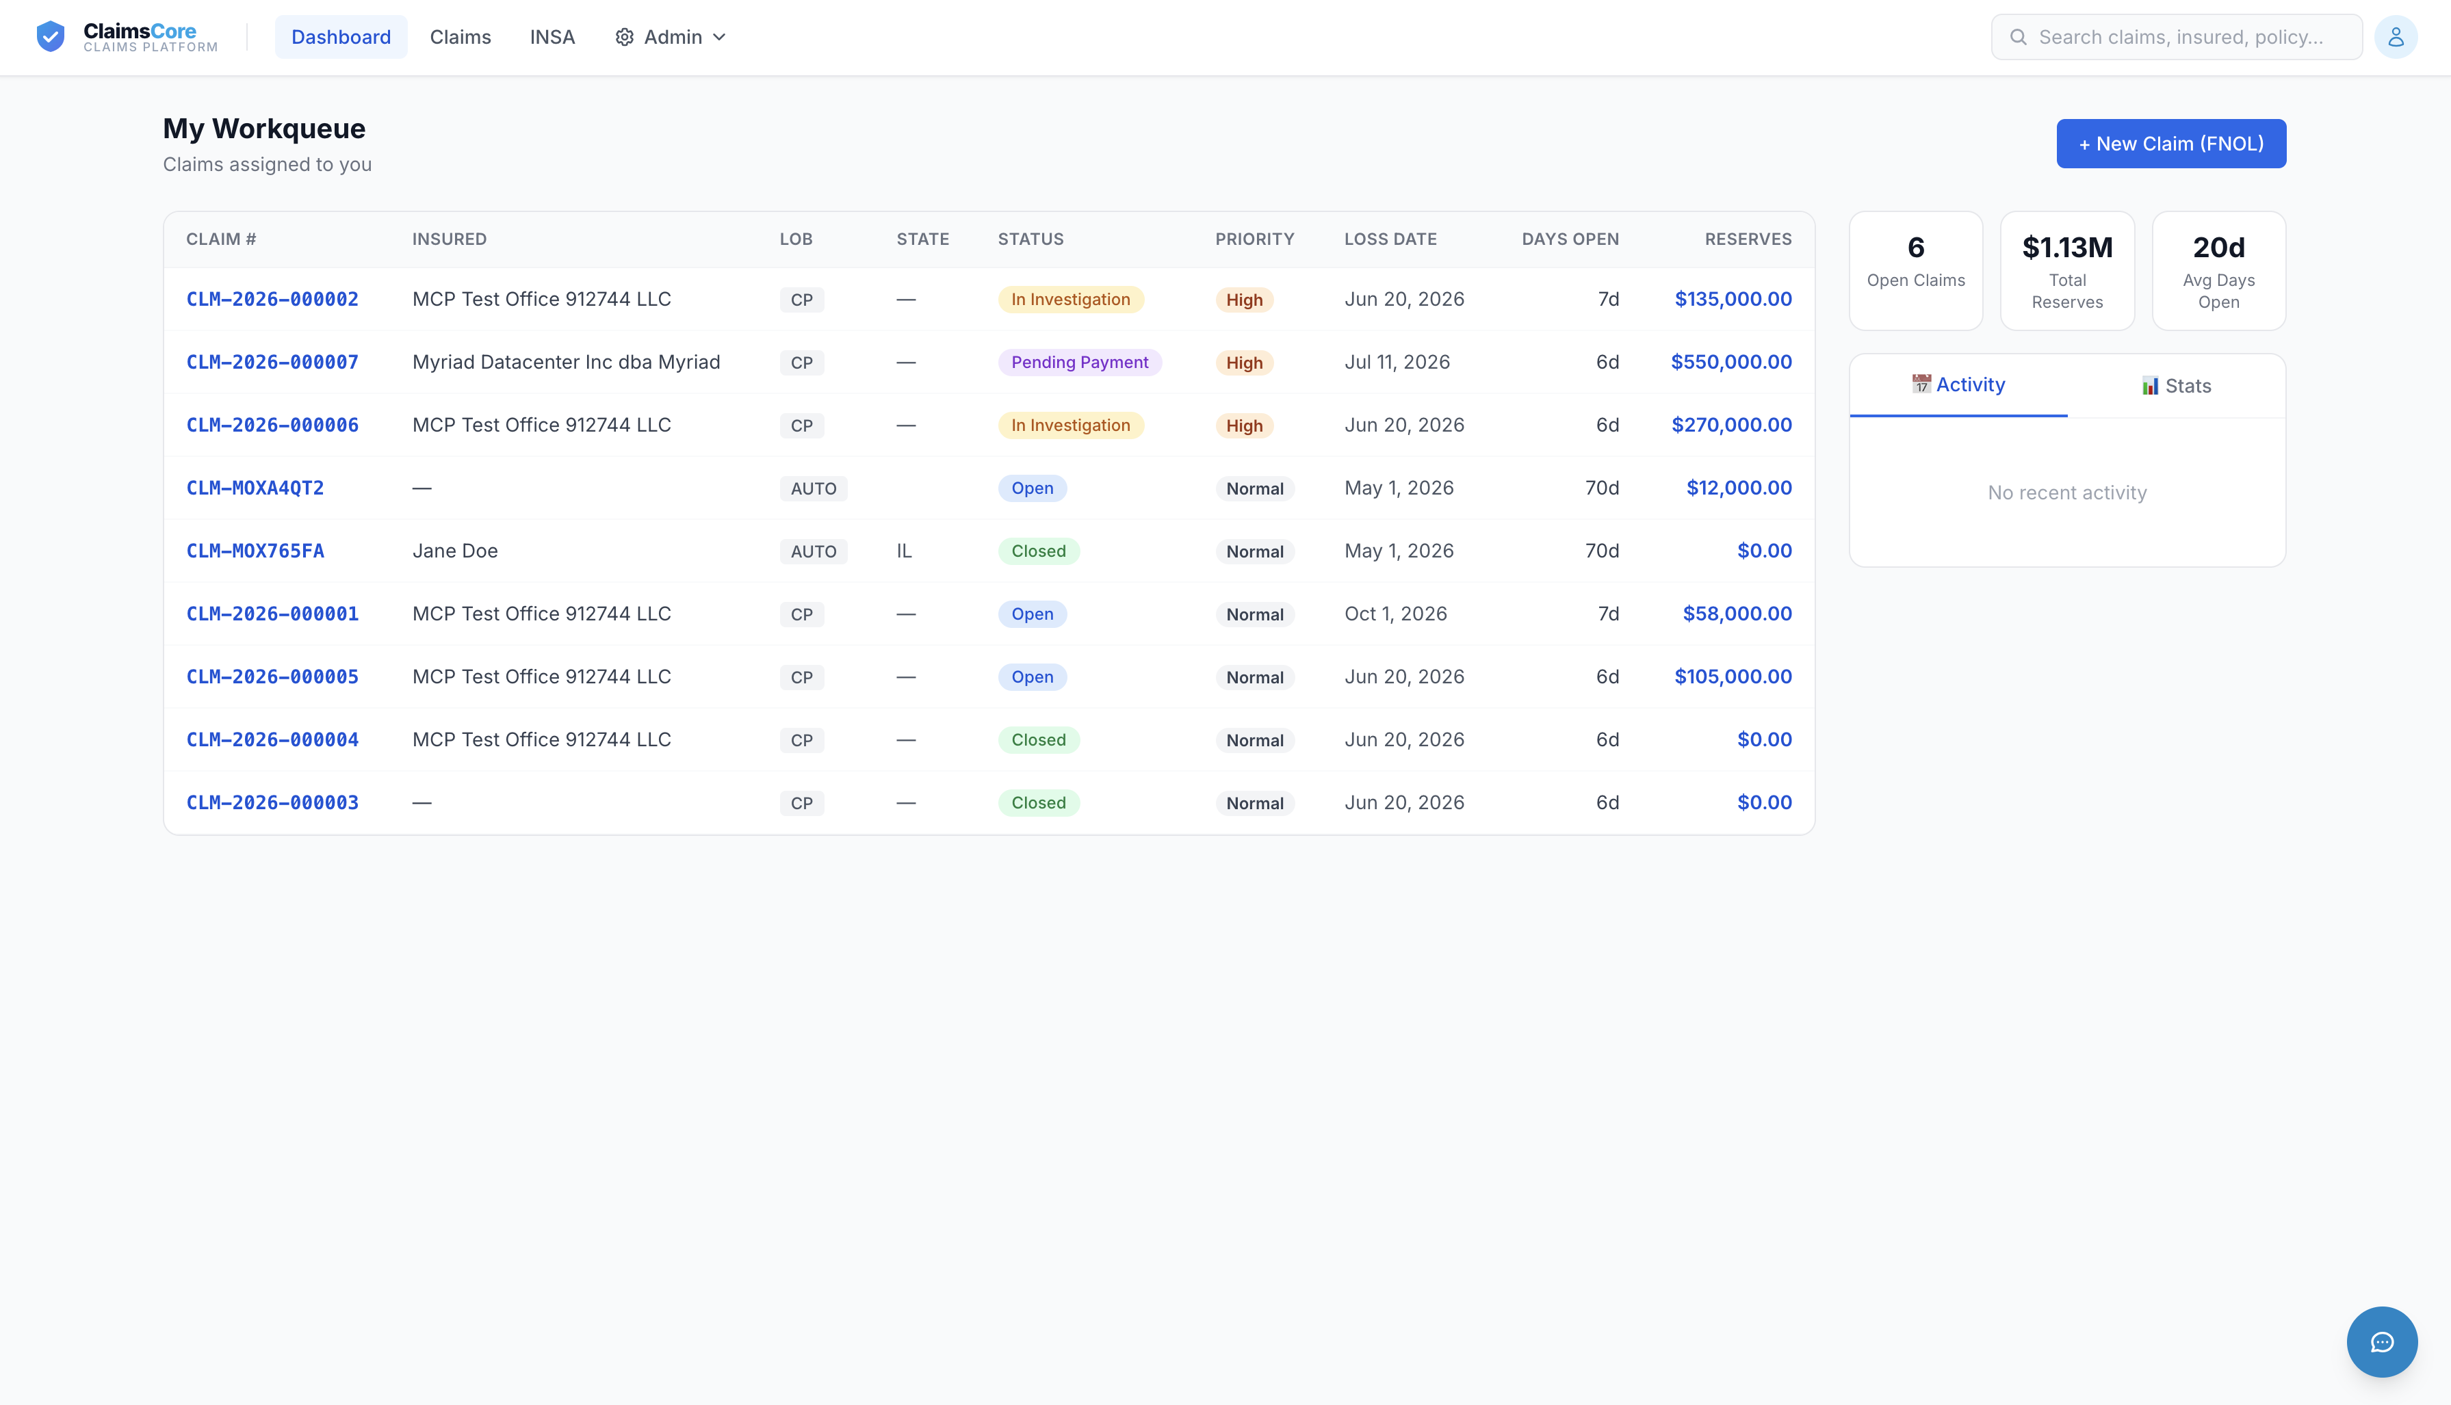Click Open status for CLM-MOXA4QT2
This screenshot has width=2451, height=1405.
tap(1032, 488)
